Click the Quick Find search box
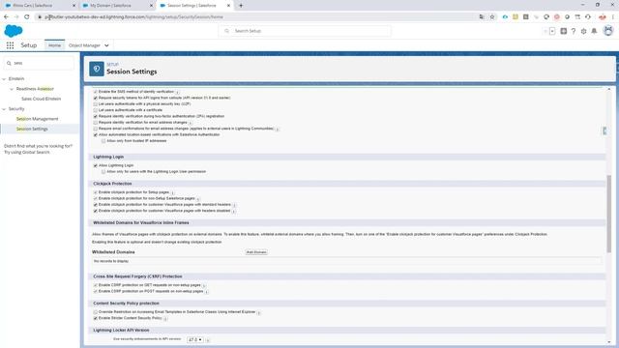 click(x=39, y=63)
